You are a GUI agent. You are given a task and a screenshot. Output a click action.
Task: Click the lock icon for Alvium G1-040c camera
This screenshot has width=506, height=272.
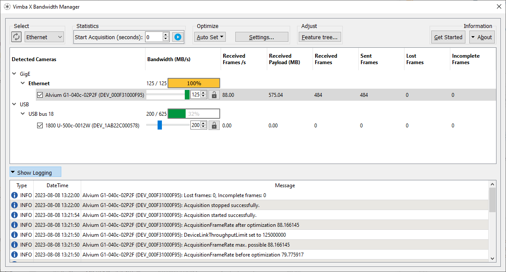214,95
